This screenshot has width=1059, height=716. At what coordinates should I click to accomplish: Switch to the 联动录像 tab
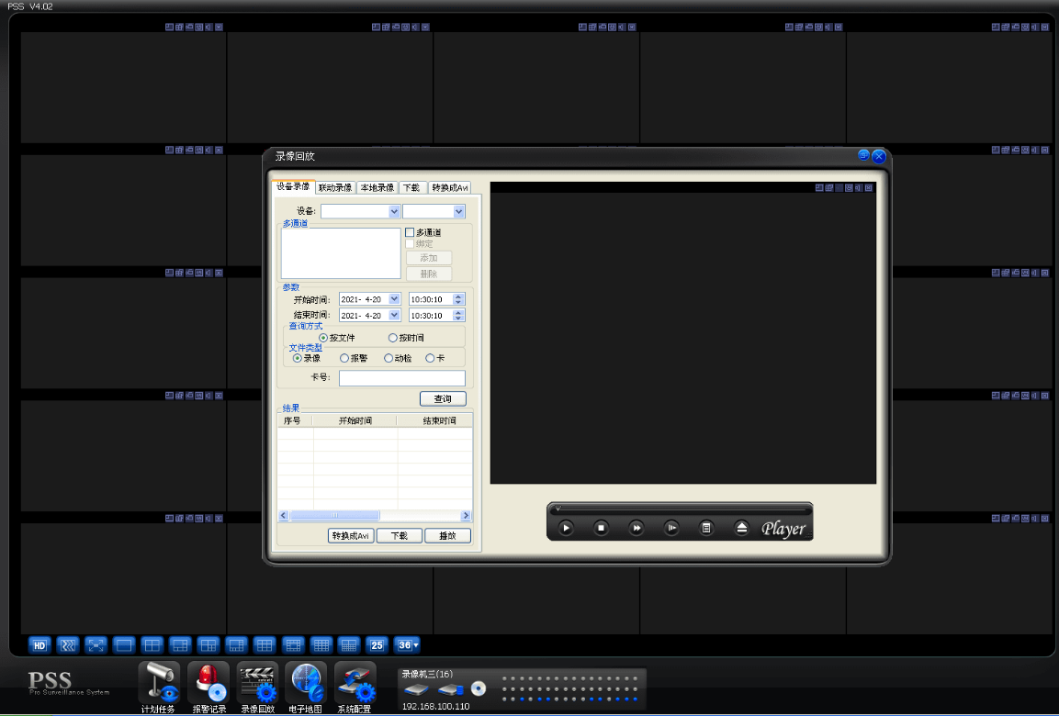[x=335, y=187]
